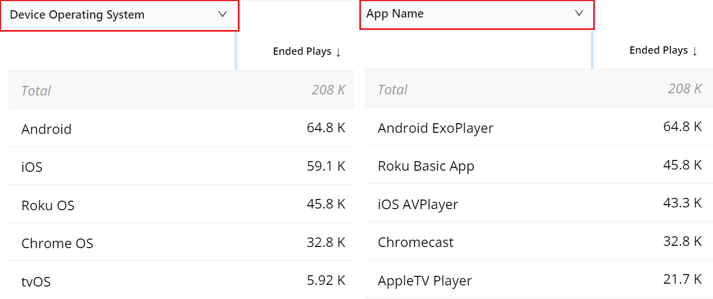Click the 64.8 K value for Android ExoPlayer
The height and width of the screenshot is (299, 713).
click(x=682, y=127)
